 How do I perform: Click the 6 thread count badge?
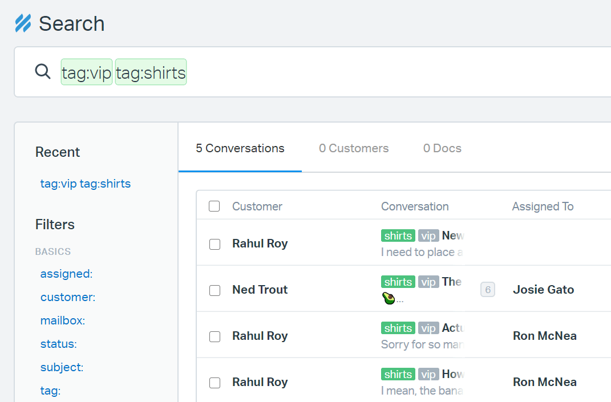point(487,290)
